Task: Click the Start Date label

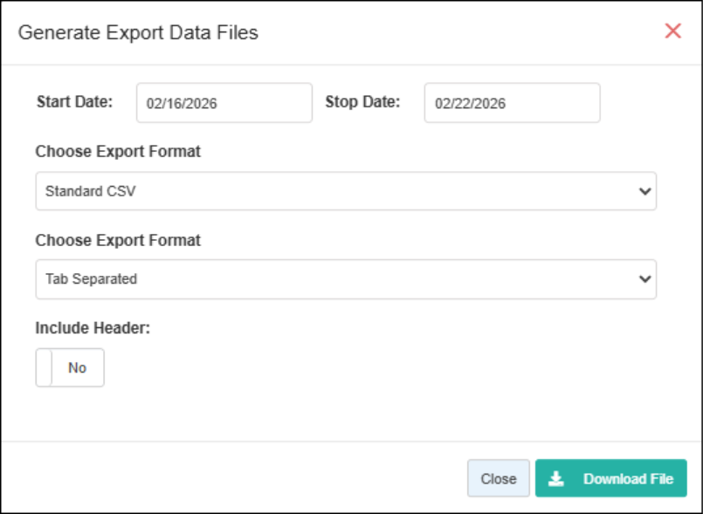Action: click(x=75, y=101)
